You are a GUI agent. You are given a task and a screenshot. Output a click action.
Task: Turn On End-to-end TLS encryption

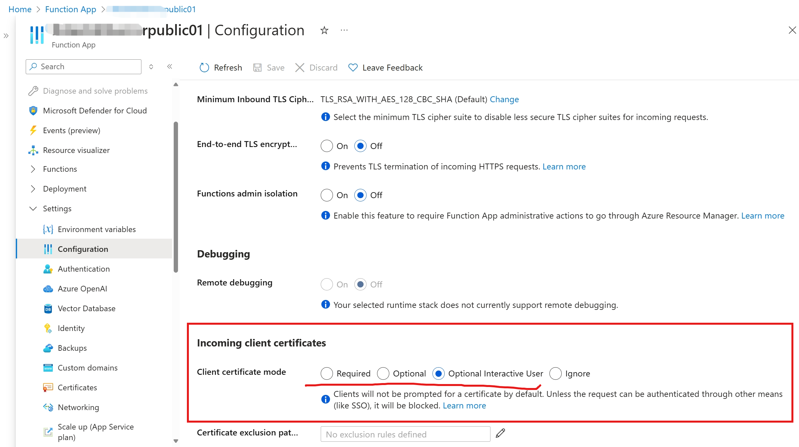click(x=327, y=146)
